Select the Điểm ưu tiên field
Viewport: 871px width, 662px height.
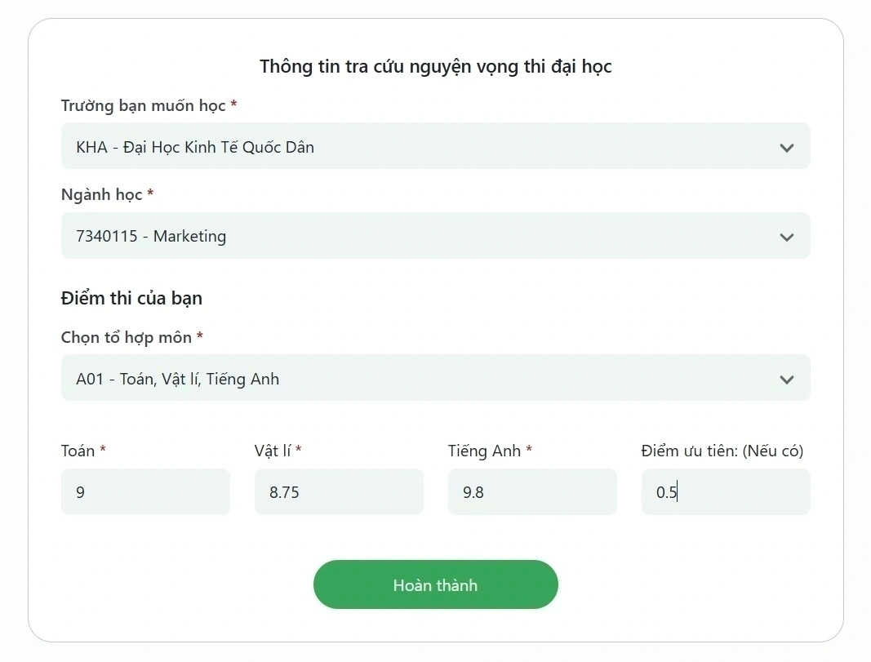725,491
